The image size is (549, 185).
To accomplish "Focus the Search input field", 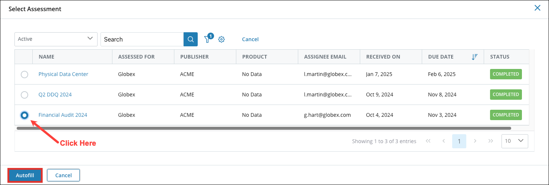I will [142, 39].
